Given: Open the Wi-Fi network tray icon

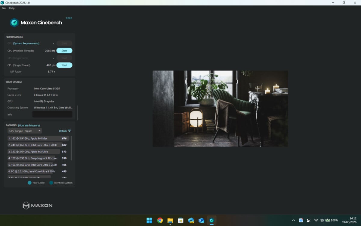Looking at the screenshot, I should coord(316,220).
